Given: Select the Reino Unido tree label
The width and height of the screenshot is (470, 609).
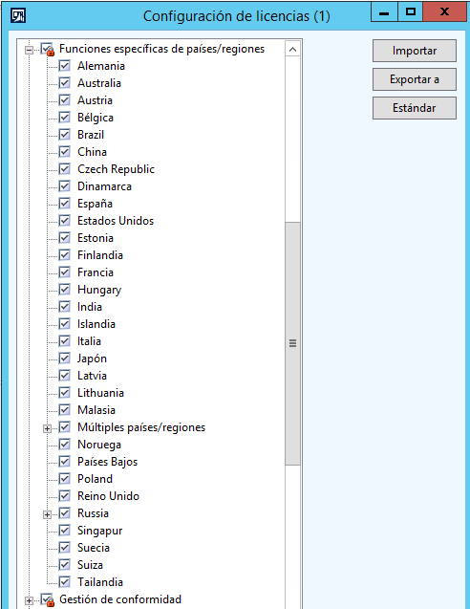Looking at the screenshot, I should [108, 496].
